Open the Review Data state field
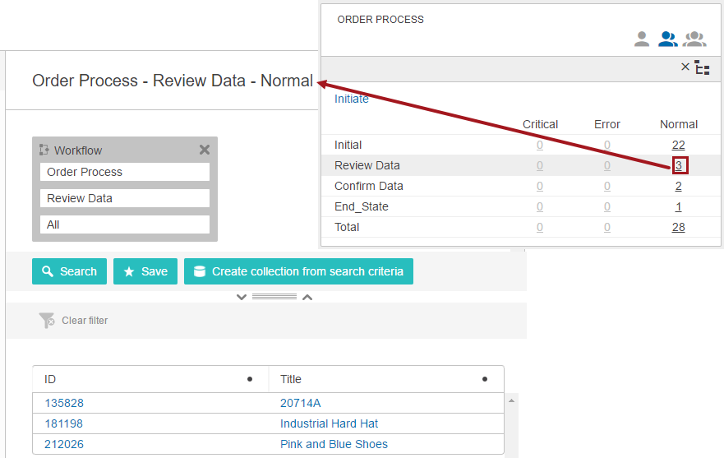 (x=125, y=198)
